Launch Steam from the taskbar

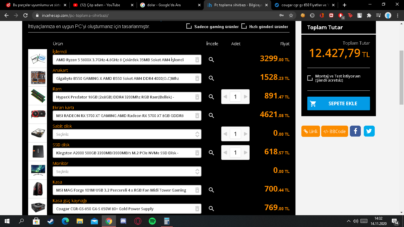click(51, 221)
